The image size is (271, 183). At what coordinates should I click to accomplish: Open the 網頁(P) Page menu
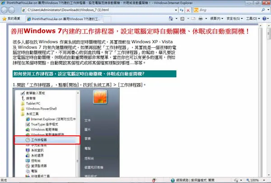tap(216, 18)
